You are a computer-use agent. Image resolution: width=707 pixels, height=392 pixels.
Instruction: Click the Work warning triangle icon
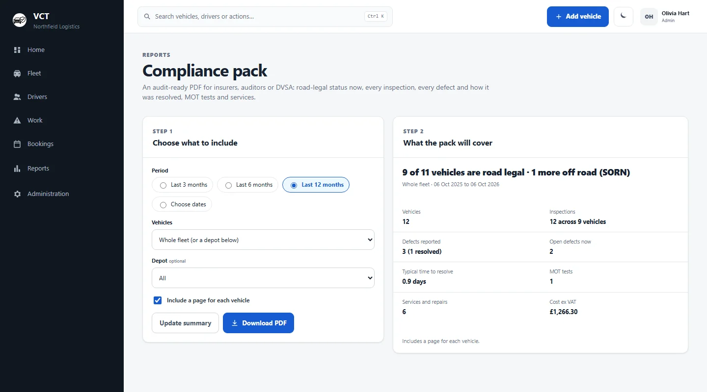(17, 121)
